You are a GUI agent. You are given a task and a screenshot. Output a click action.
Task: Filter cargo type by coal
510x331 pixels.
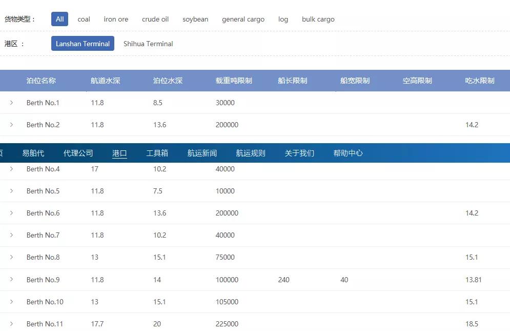click(84, 19)
